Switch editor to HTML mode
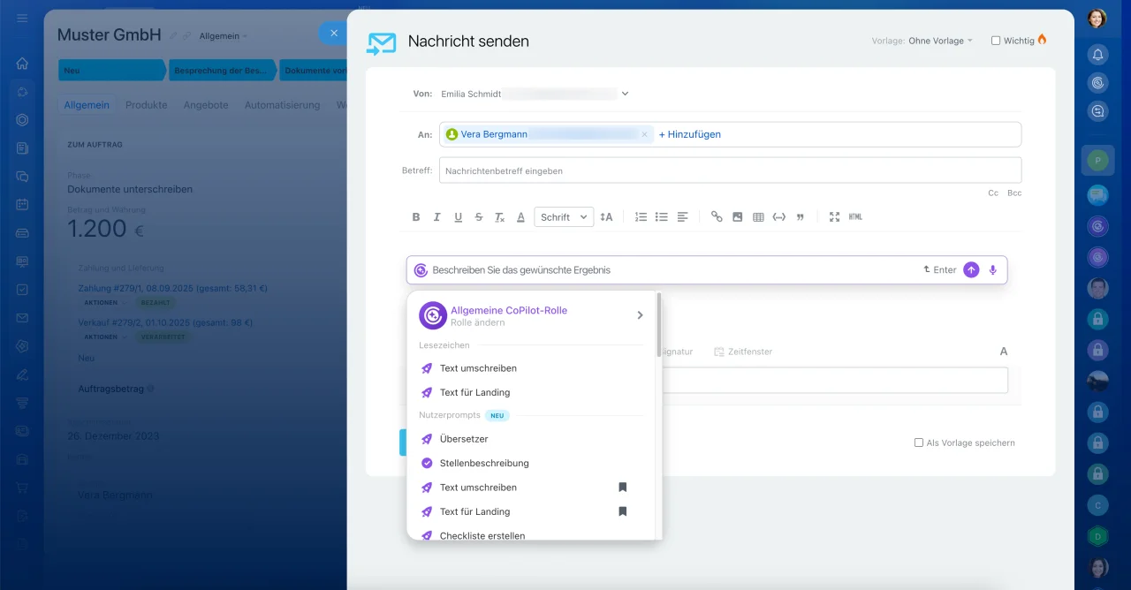This screenshot has height=590, width=1131. tap(855, 217)
